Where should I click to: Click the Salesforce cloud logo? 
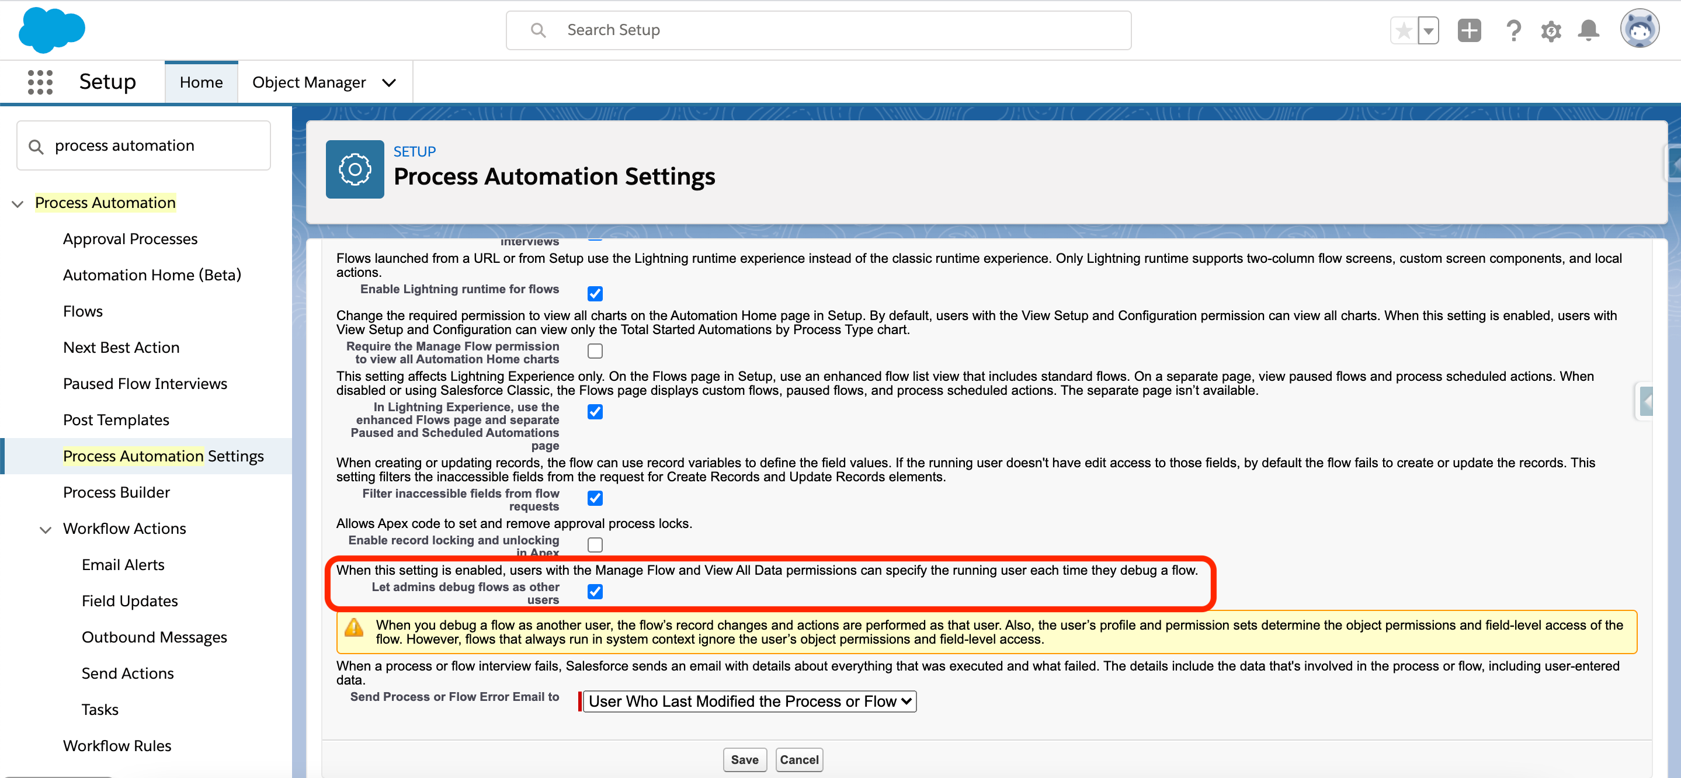click(51, 30)
